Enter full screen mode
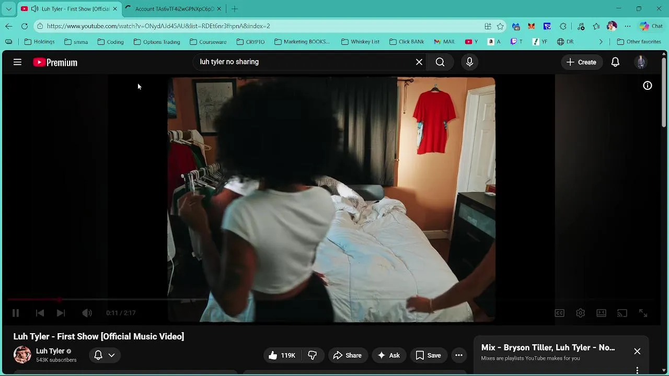This screenshot has height=376, width=669. (643, 313)
